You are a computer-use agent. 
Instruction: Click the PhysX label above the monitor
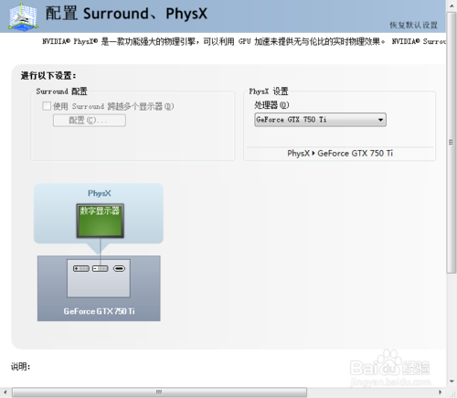tap(100, 193)
